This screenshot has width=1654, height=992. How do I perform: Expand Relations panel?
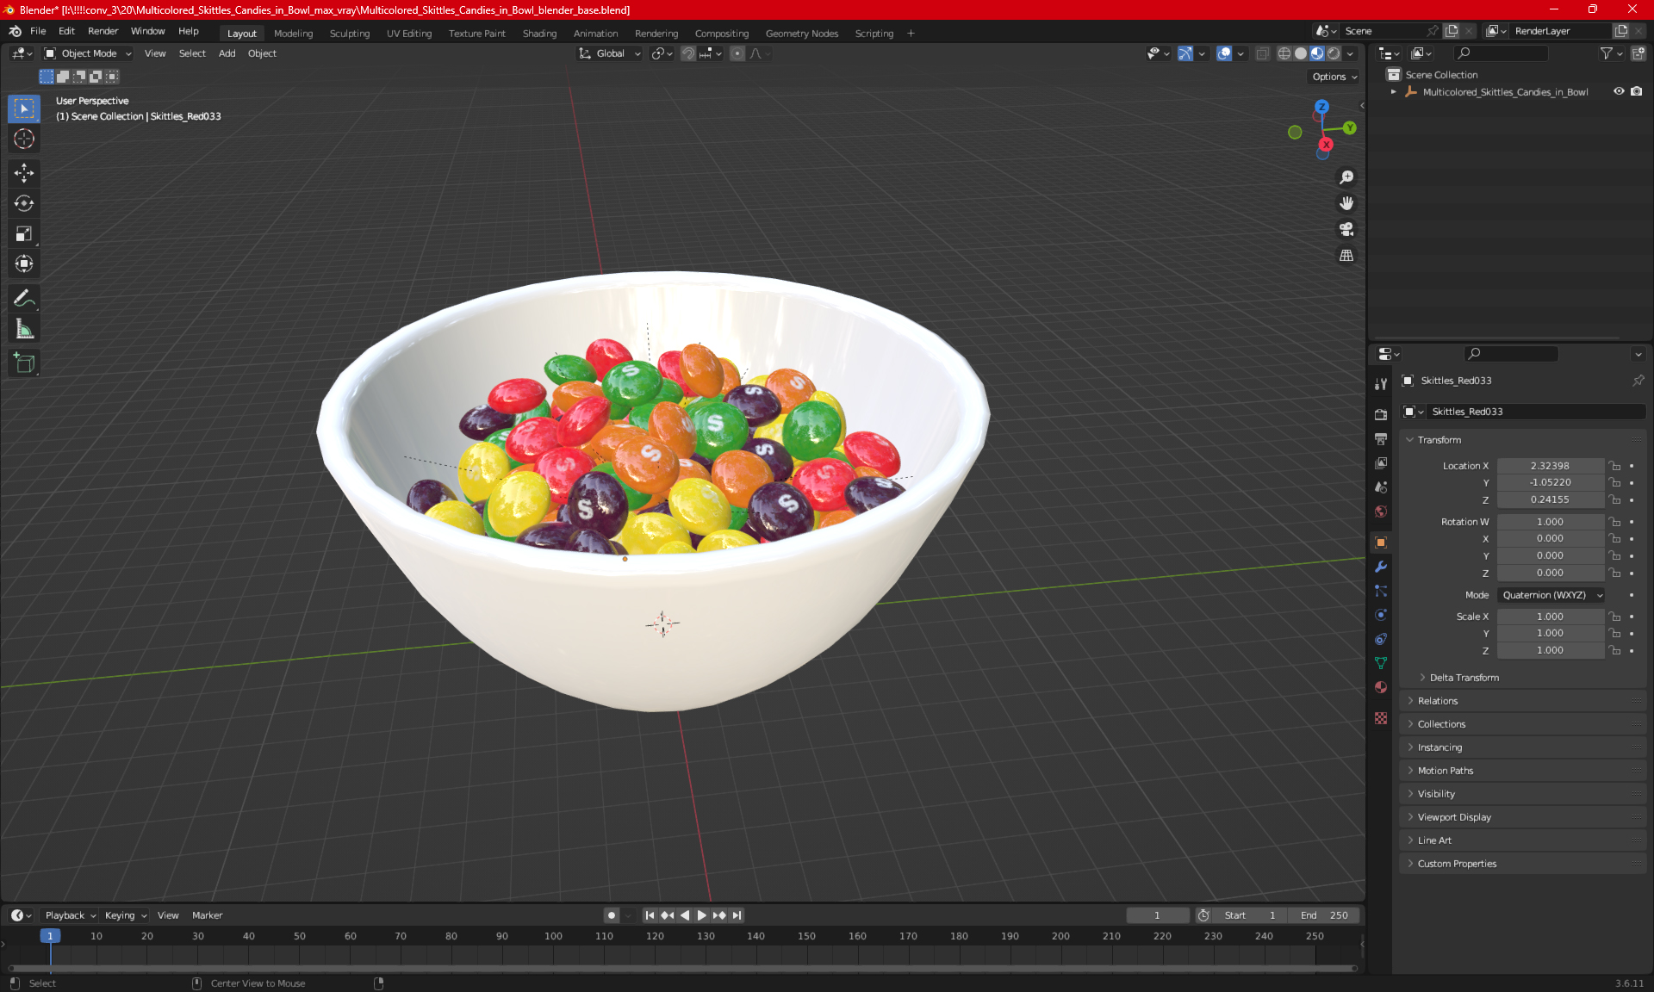click(x=1438, y=701)
